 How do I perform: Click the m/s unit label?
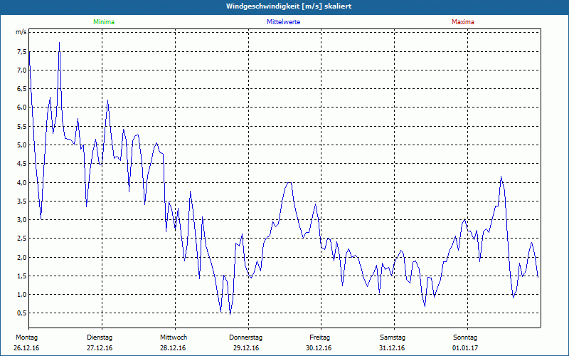21,32
